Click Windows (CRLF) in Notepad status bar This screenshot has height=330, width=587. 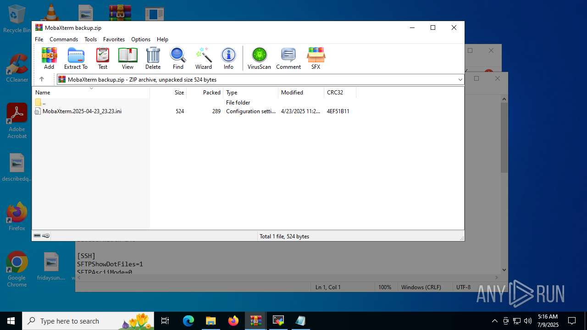pos(421,287)
